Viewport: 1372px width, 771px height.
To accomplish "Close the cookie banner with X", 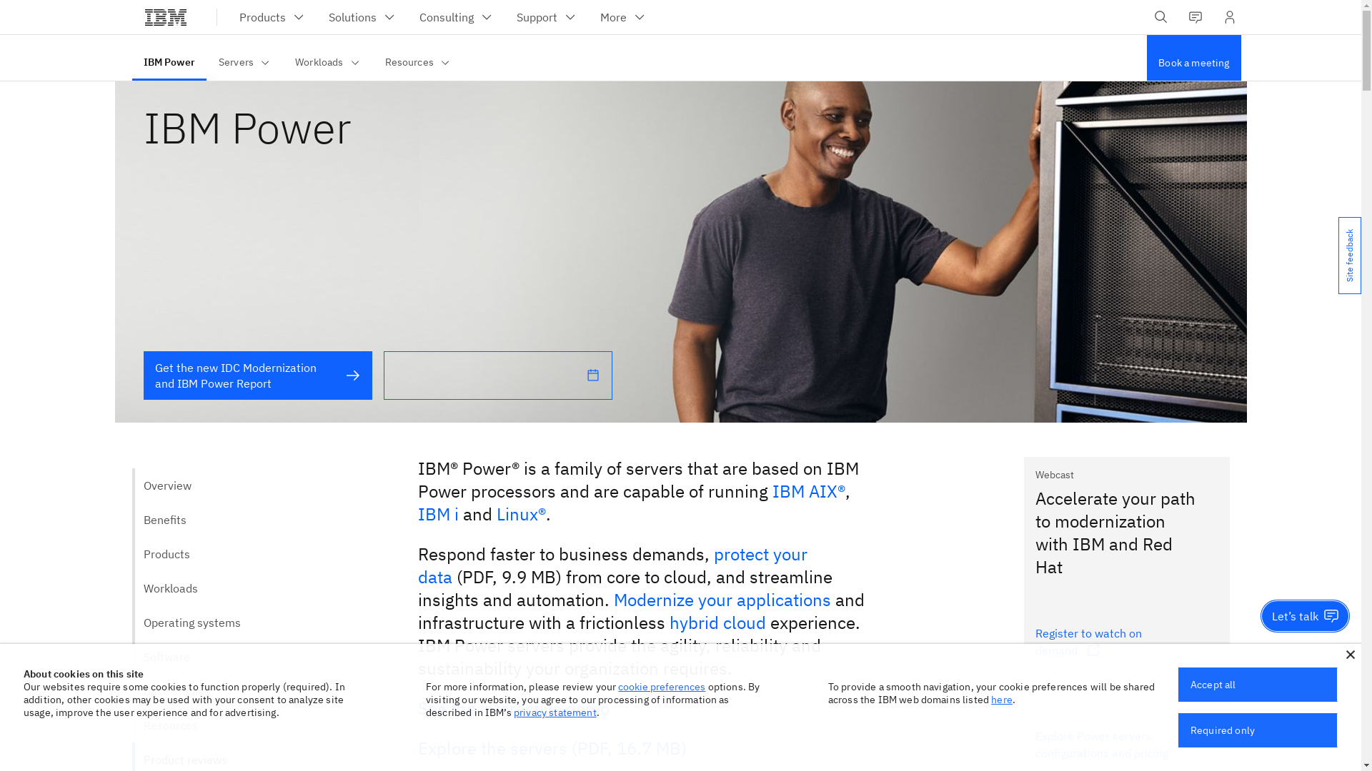I will pos(1350,655).
